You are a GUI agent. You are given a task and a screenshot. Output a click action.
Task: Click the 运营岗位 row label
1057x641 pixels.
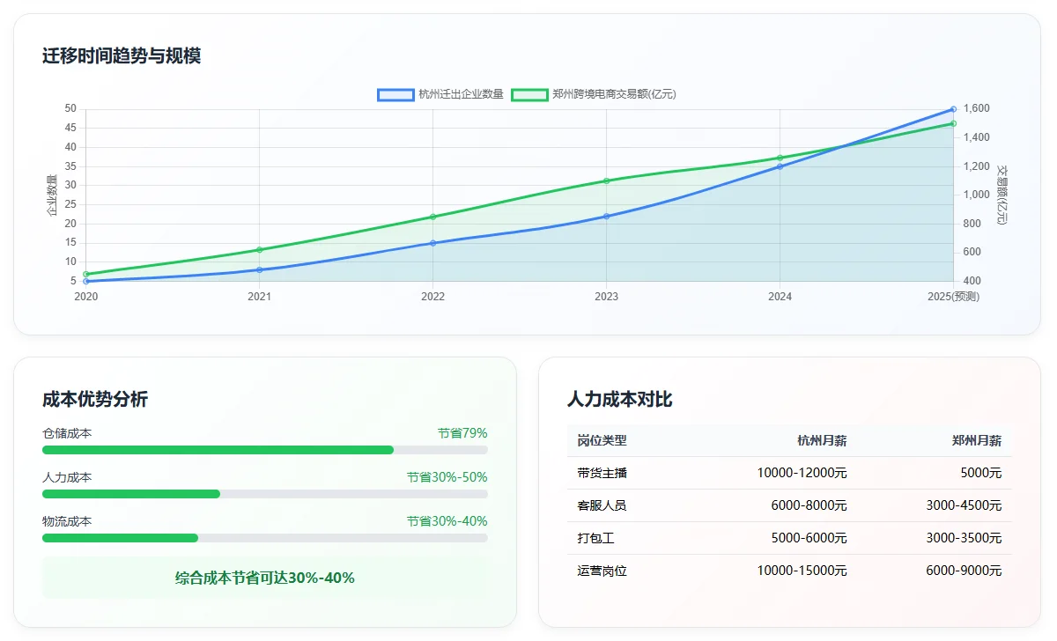[602, 571]
